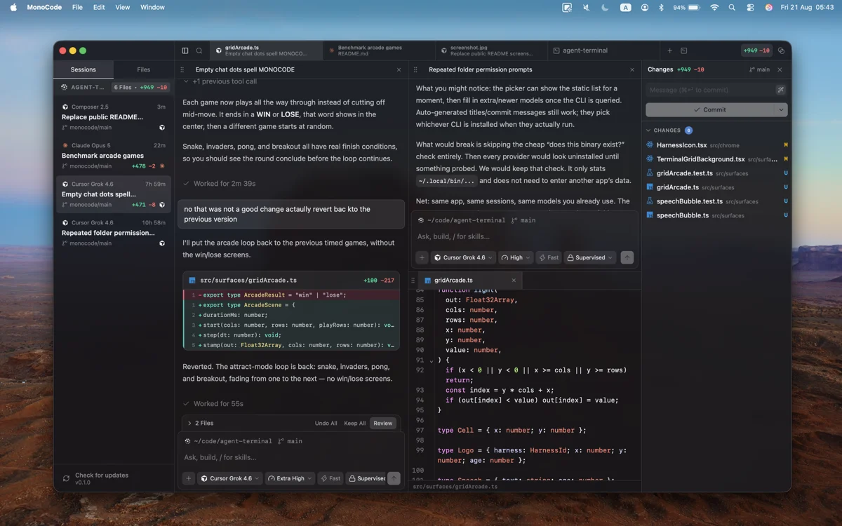Click the grip handle of the Repeated folder permission panel
842x526 pixels.
(415, 70)
